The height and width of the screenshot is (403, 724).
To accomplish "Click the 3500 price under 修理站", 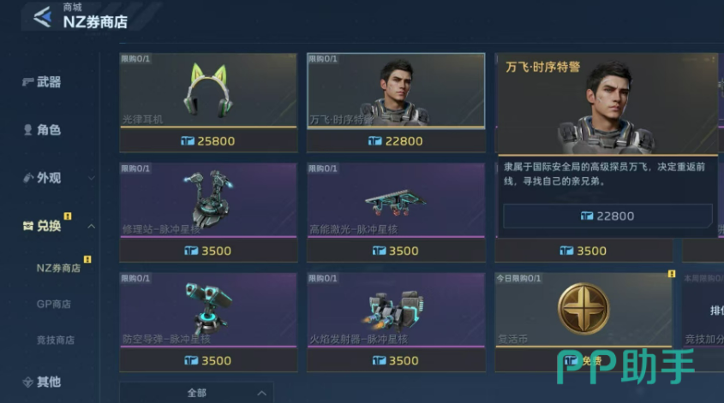I will point(208,251).
